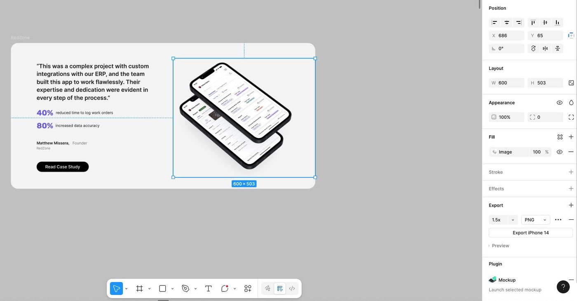Hide the Image fill
Viewport: 577px width, 301px height.
point(559,152)
